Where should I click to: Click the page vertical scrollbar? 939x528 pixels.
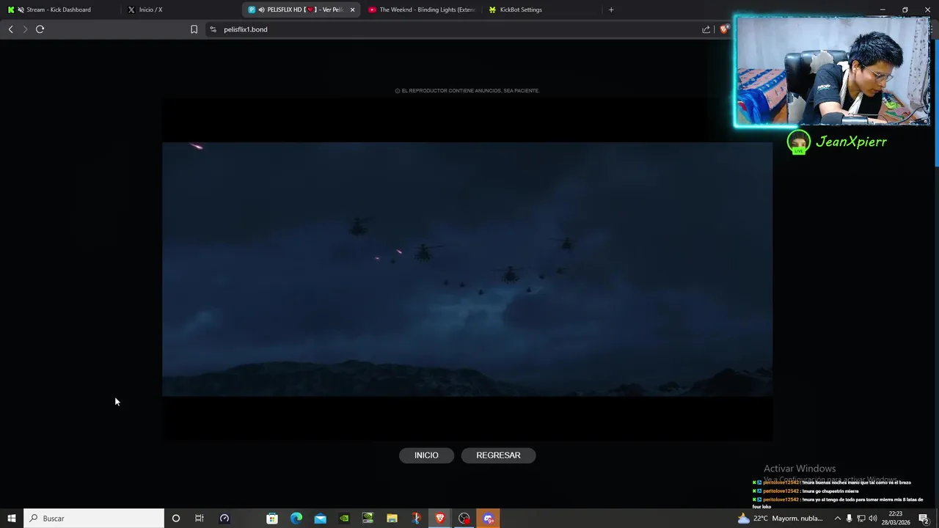[936, 103]
